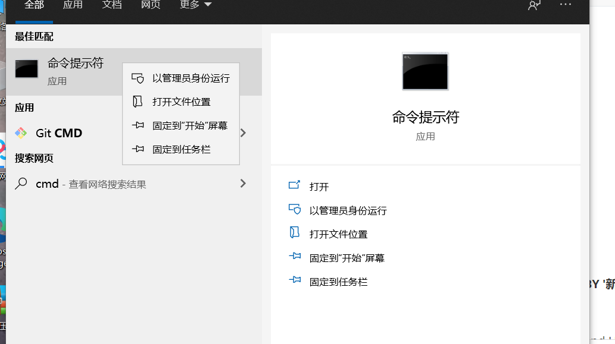Click the 命令提示符 icon in best match
Image resolution: width=615 pixels, height=344 pixels.
[x=26, y=68]
